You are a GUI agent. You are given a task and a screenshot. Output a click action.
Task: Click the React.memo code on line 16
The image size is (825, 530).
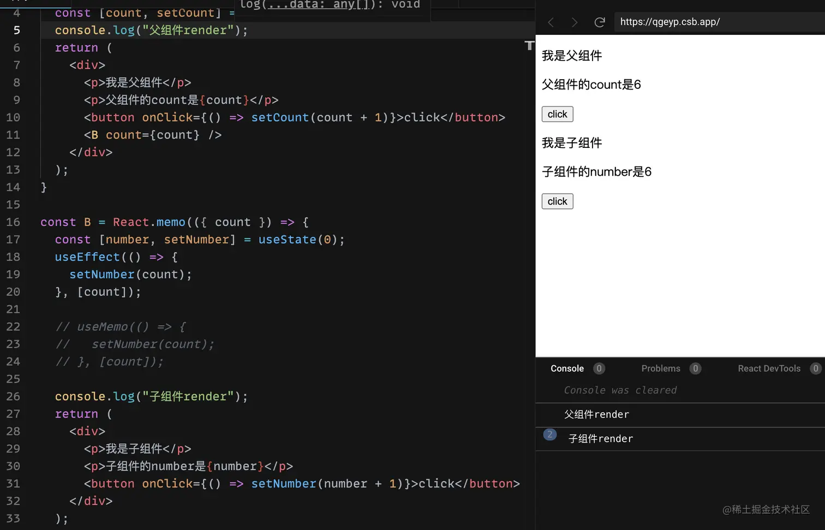149,222
